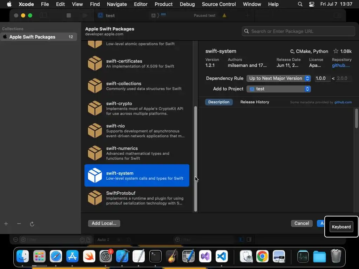Switch to the Release History tab
This screenshot has height=269, width=359.
point(255,102)
